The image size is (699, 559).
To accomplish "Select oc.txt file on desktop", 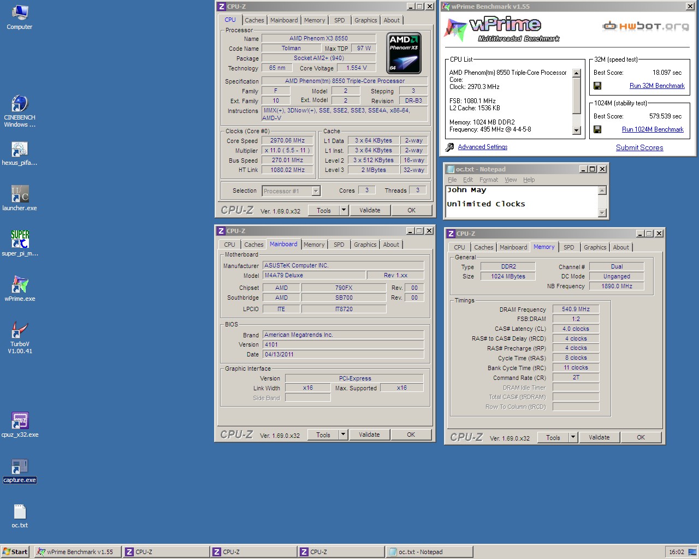I will point(20,516).
